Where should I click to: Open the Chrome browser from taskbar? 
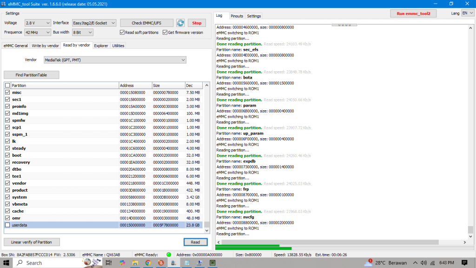click(x=148, y=262)
